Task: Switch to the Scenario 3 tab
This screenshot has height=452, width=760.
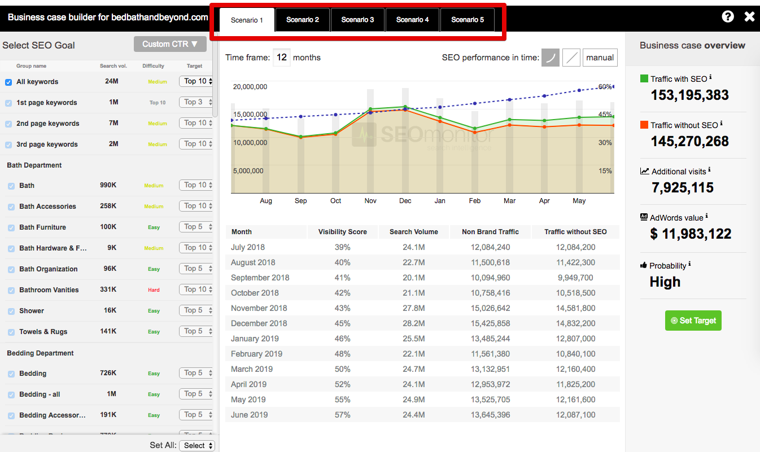Action: tap(357, 20)
